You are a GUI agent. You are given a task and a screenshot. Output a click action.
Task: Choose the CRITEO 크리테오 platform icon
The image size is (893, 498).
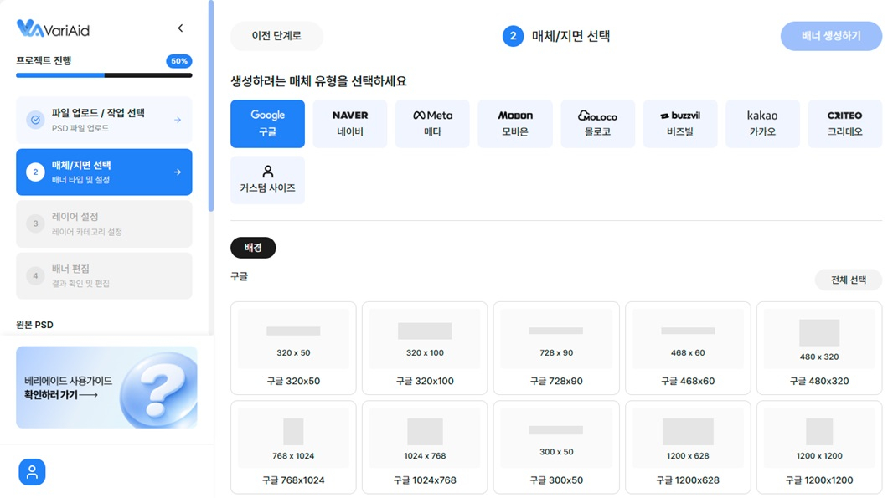844,123
